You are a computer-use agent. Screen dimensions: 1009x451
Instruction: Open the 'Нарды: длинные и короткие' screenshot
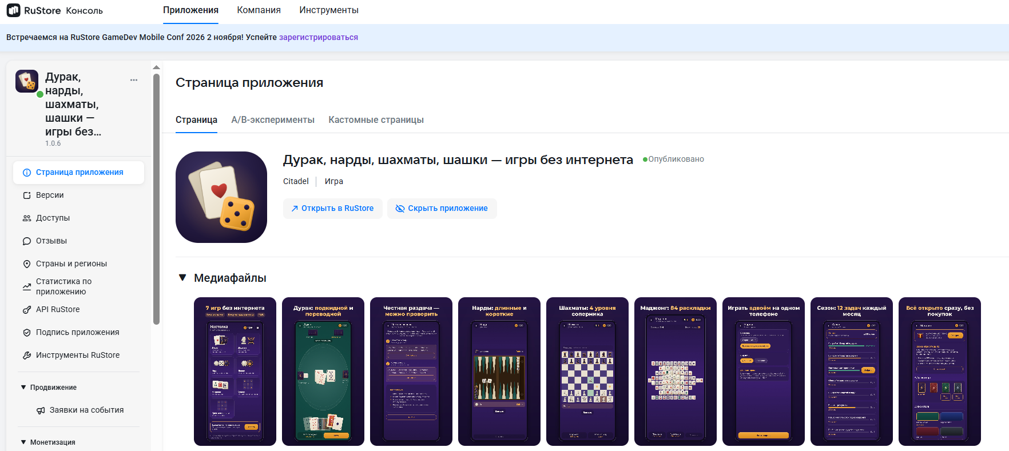(499, 372)
